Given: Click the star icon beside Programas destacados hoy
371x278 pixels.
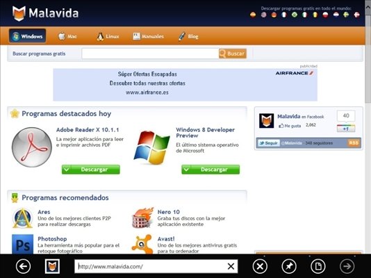Looking at the screenshot, I should 15,113.
